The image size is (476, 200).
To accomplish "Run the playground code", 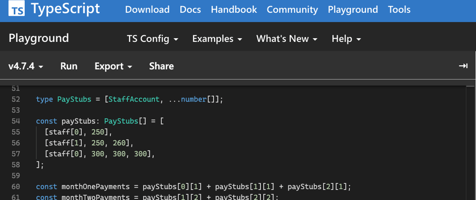I will [x=69, y=66].
